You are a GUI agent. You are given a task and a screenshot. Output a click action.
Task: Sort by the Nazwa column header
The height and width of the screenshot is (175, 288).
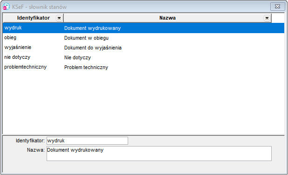pyautogui.click(x=167, y=18)
